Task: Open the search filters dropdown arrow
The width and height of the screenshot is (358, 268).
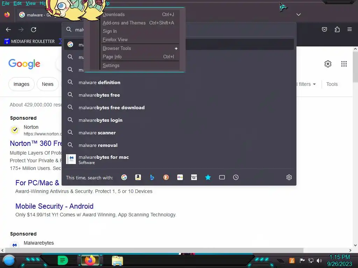Action: 314,84
